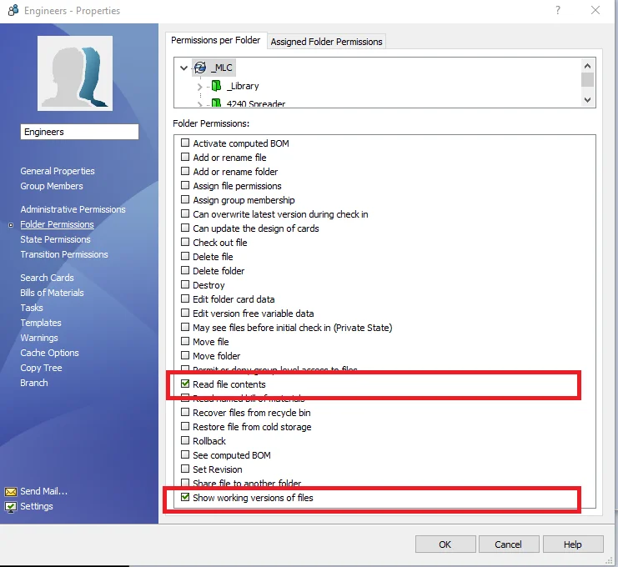Click the question mark help icon

(555, 11)
